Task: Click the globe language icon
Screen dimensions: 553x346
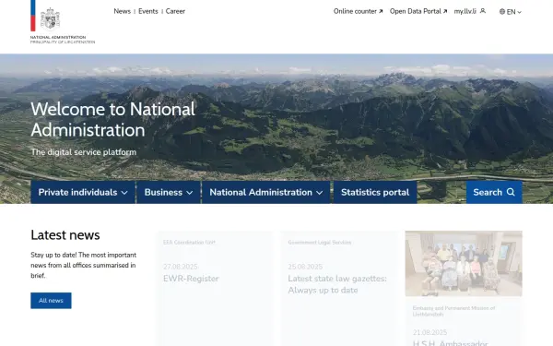Action: (502, 12)
